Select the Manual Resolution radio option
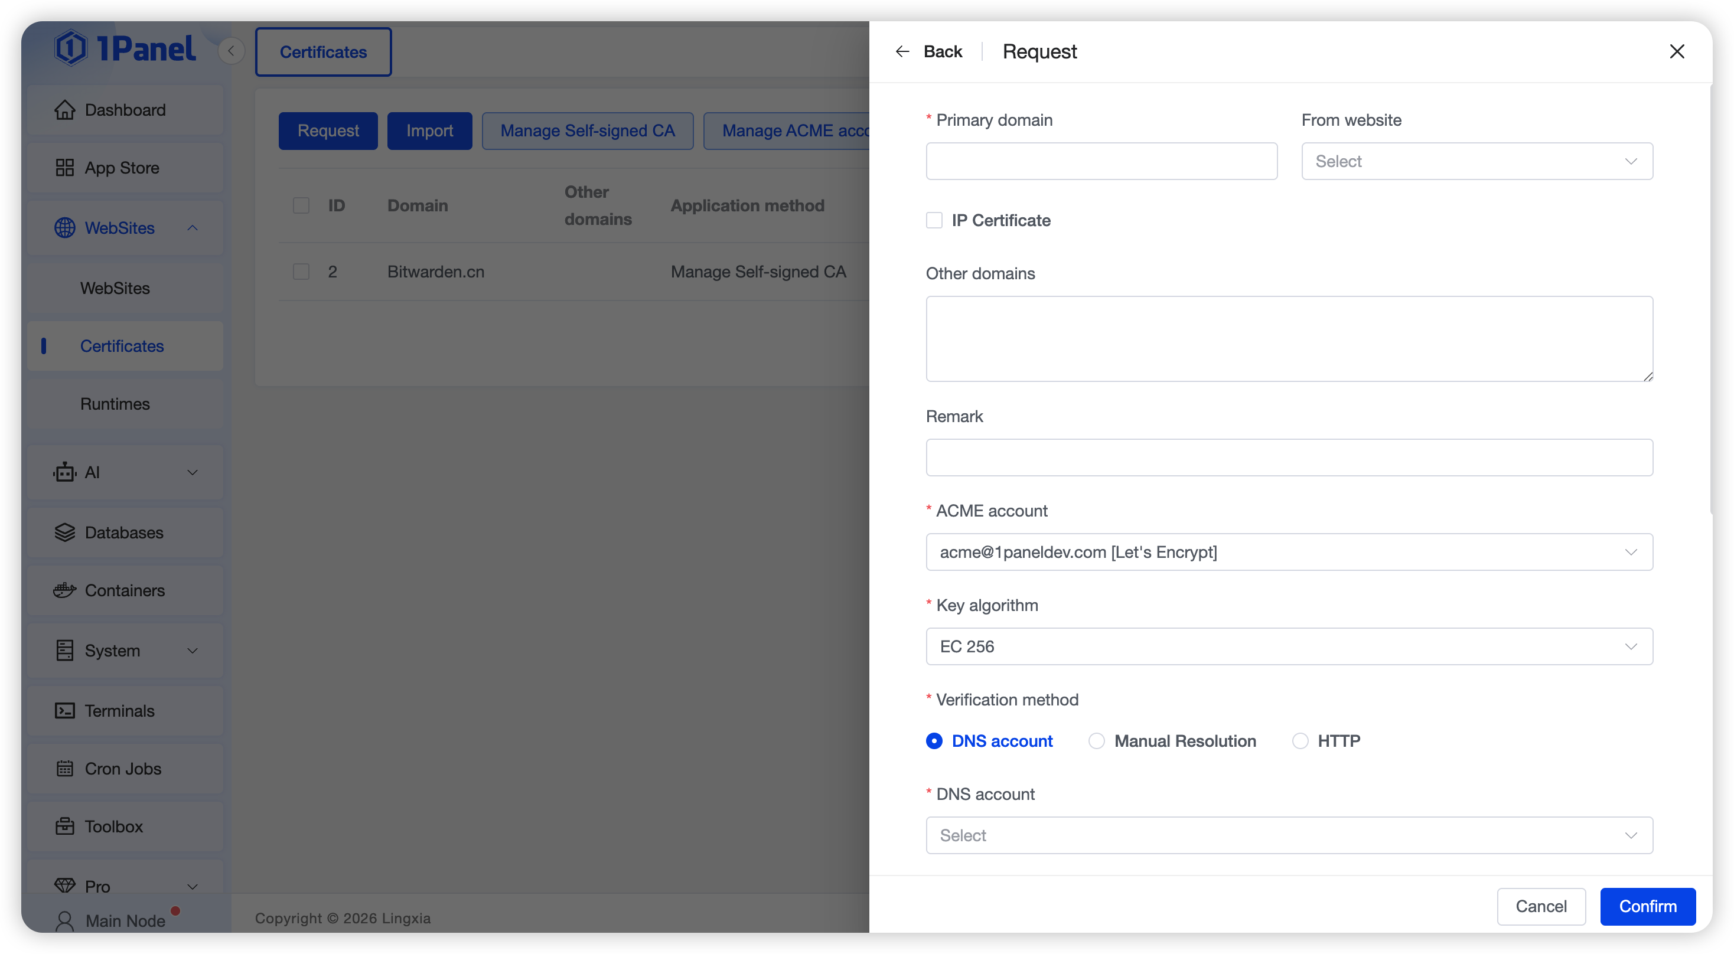This screenshot has height=954, width=1734. tap(1097, 741)
